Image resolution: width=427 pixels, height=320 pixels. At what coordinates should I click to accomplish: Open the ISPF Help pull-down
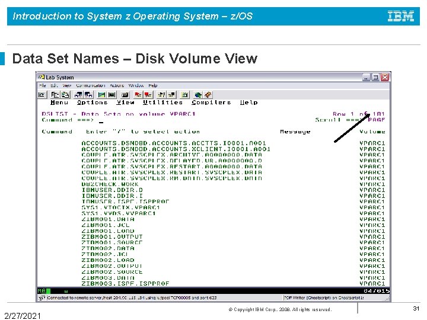click(248, 103)
